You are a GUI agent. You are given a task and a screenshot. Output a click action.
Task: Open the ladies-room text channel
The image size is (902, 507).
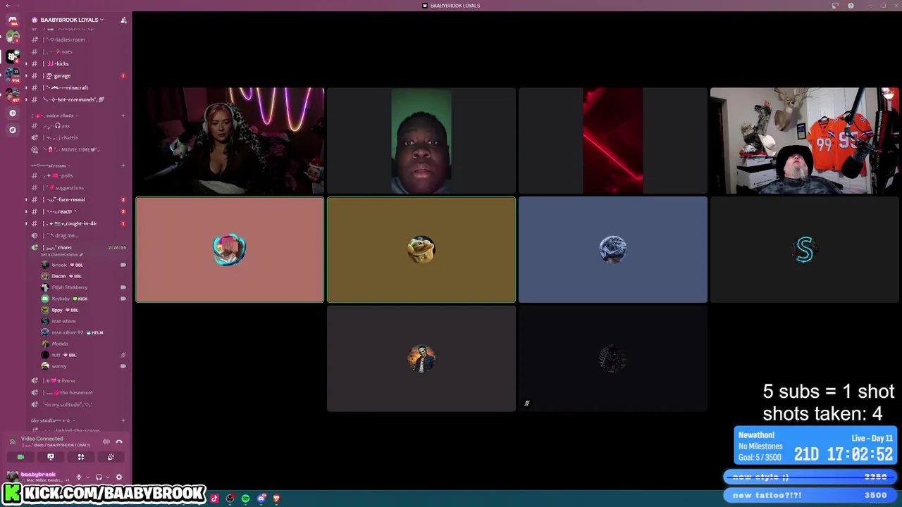tap(78, 39)
